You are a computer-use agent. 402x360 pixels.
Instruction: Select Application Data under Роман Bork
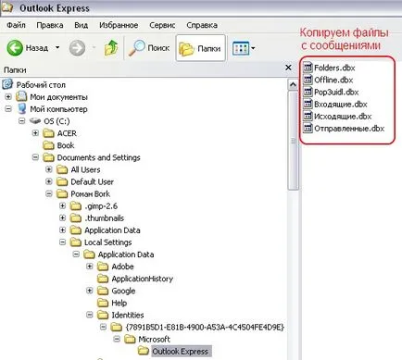[x=106, y=230]
